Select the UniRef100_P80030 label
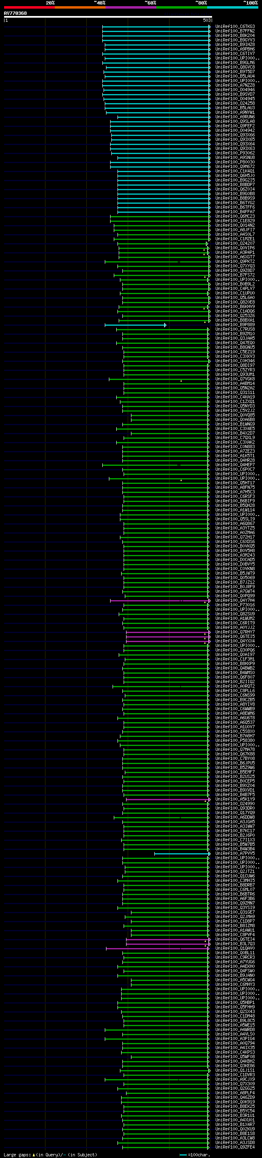The image size is (262, 1158). click(235, 162)
